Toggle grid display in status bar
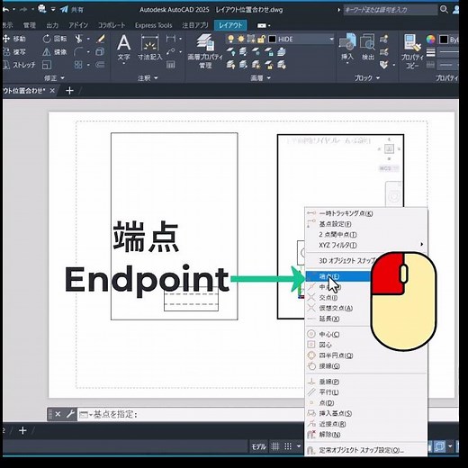 click(x=275, y=446)
